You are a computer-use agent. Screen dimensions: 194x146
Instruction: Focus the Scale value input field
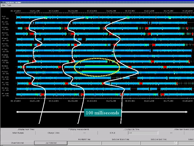pyautogui.click(x=143, y=133)
